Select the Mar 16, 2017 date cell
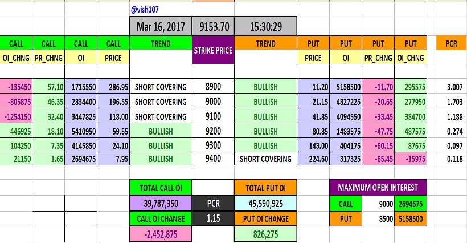 (161, 26)
